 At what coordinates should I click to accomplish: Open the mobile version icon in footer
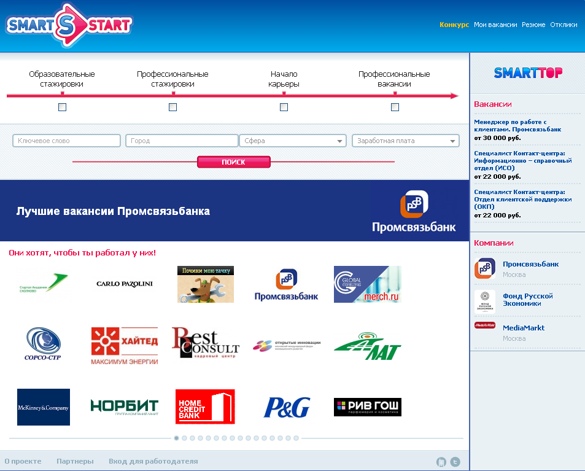[x=441, y=462]
